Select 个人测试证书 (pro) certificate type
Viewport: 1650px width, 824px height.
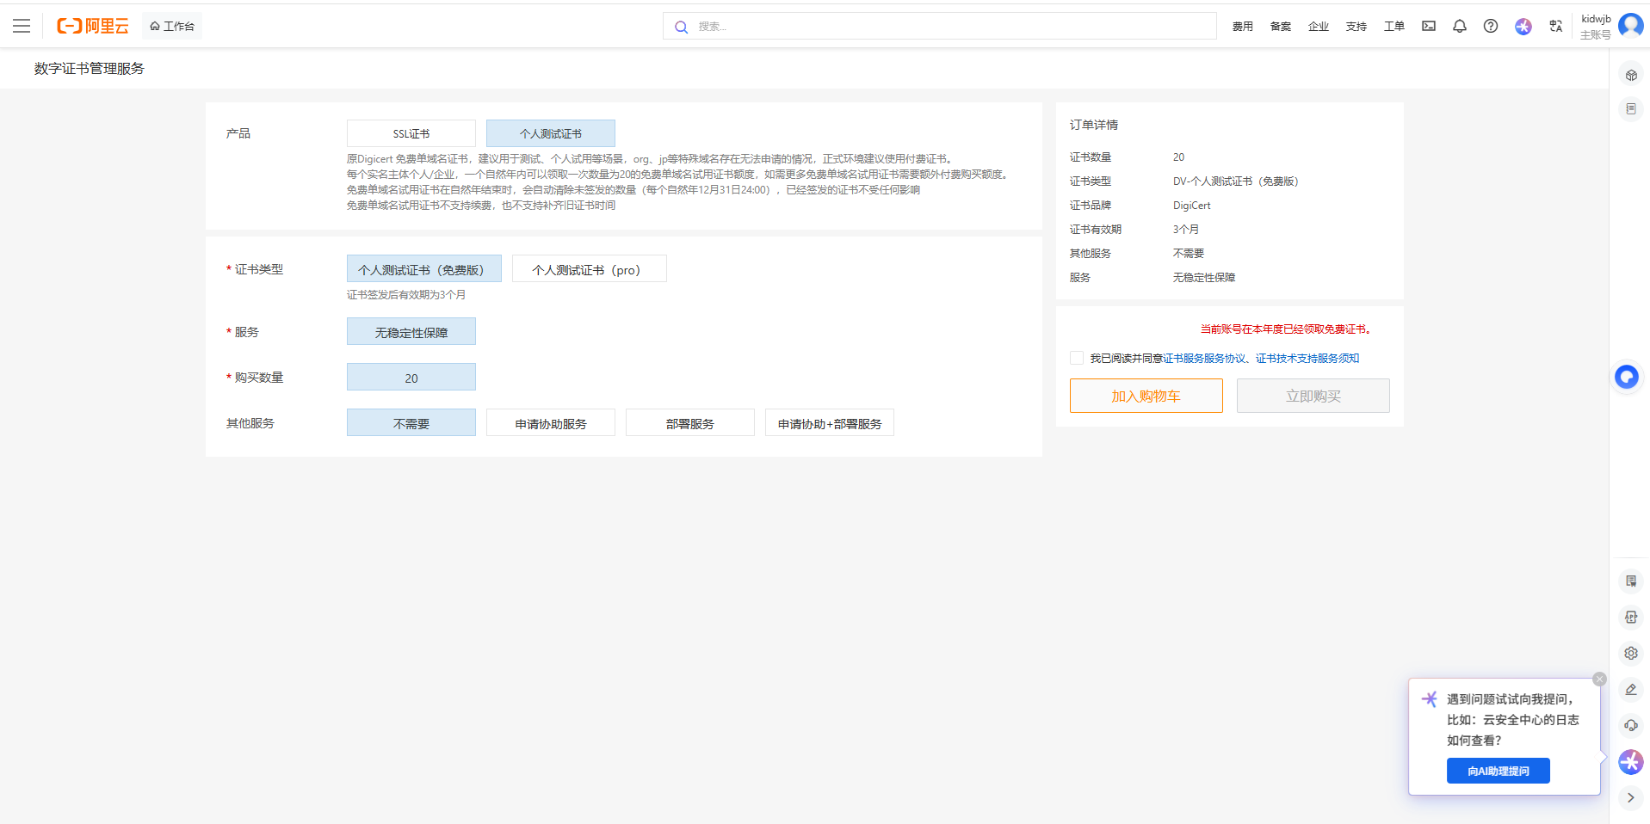point(589,269)
